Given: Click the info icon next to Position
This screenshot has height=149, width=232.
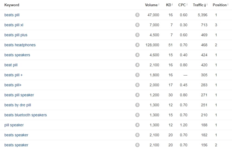Looking at the screenshot, I should [x=228, y=4].
